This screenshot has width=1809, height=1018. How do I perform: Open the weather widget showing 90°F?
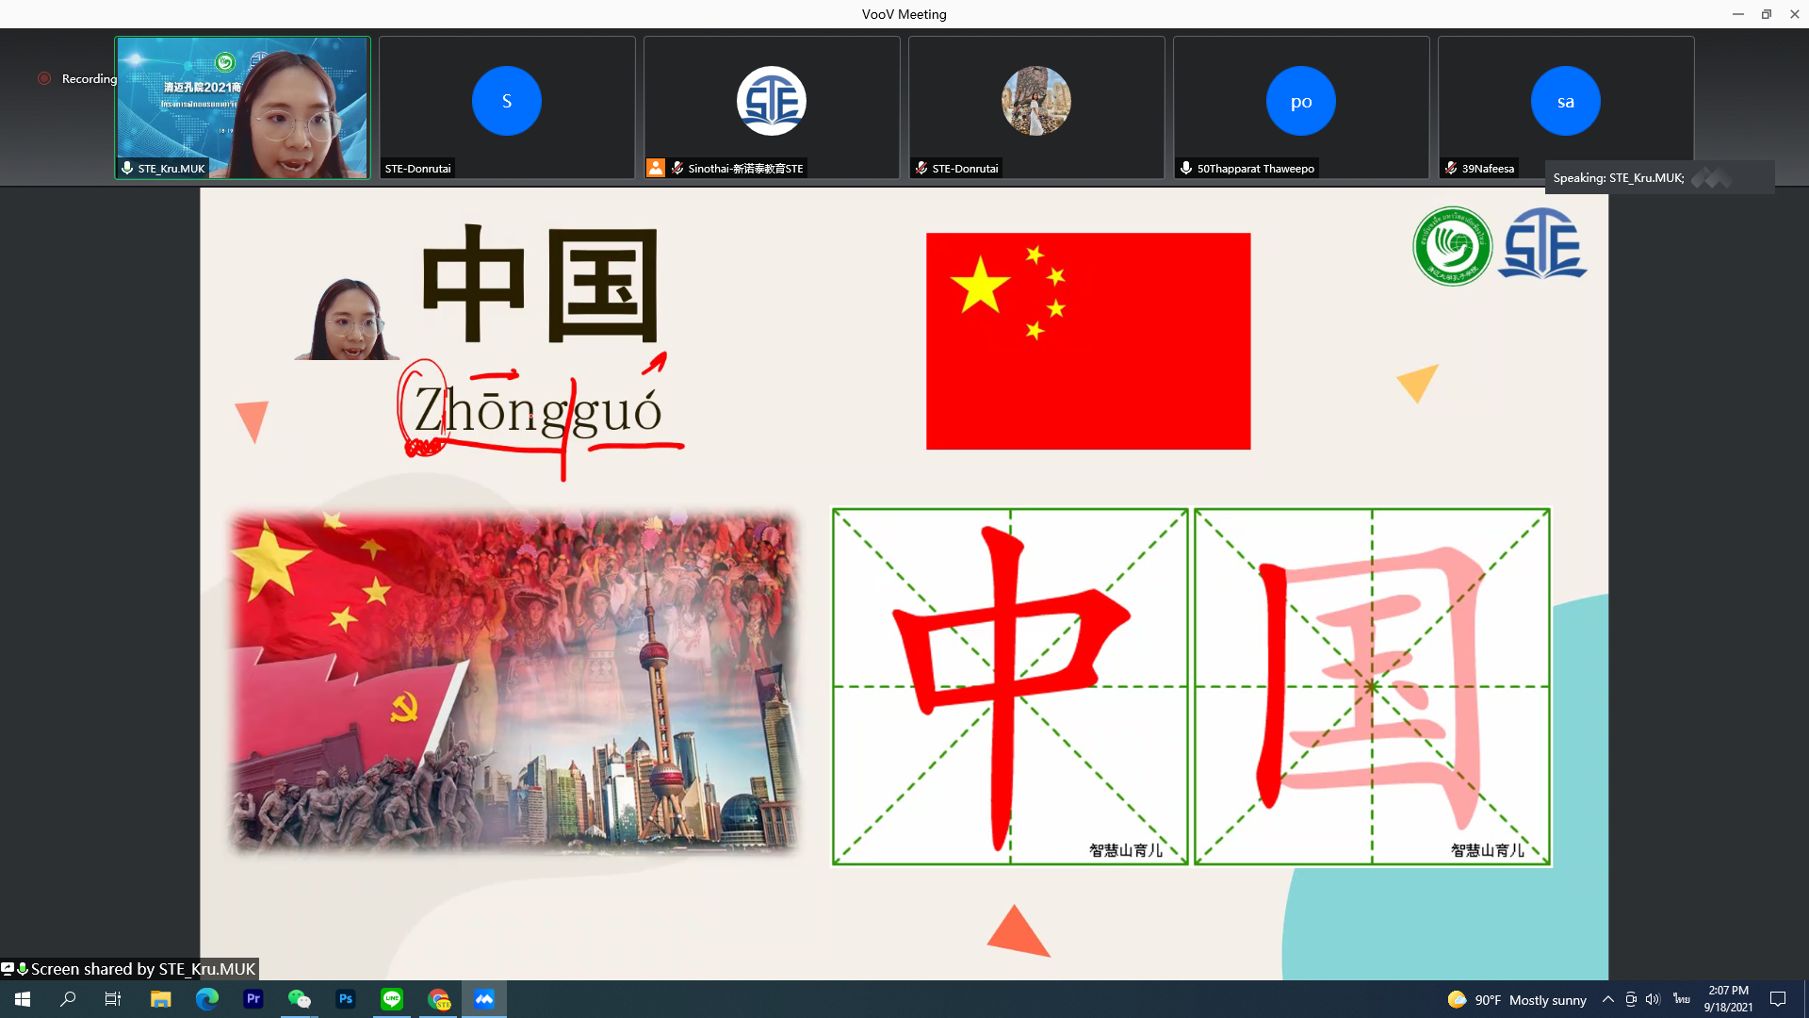tap(1517, 1000)
